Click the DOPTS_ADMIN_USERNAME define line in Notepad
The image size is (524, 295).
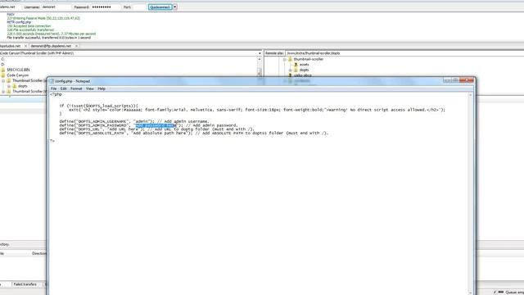click(134, 121)
